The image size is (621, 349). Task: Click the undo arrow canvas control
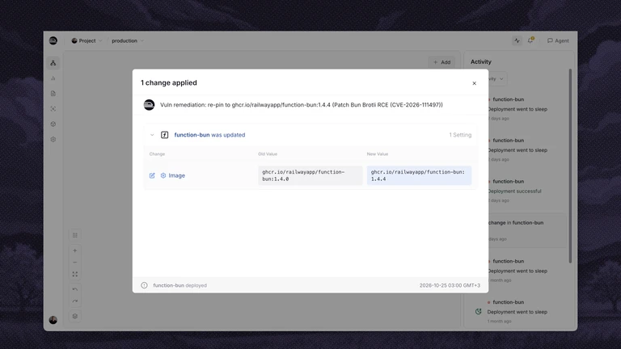click(75, 290)
